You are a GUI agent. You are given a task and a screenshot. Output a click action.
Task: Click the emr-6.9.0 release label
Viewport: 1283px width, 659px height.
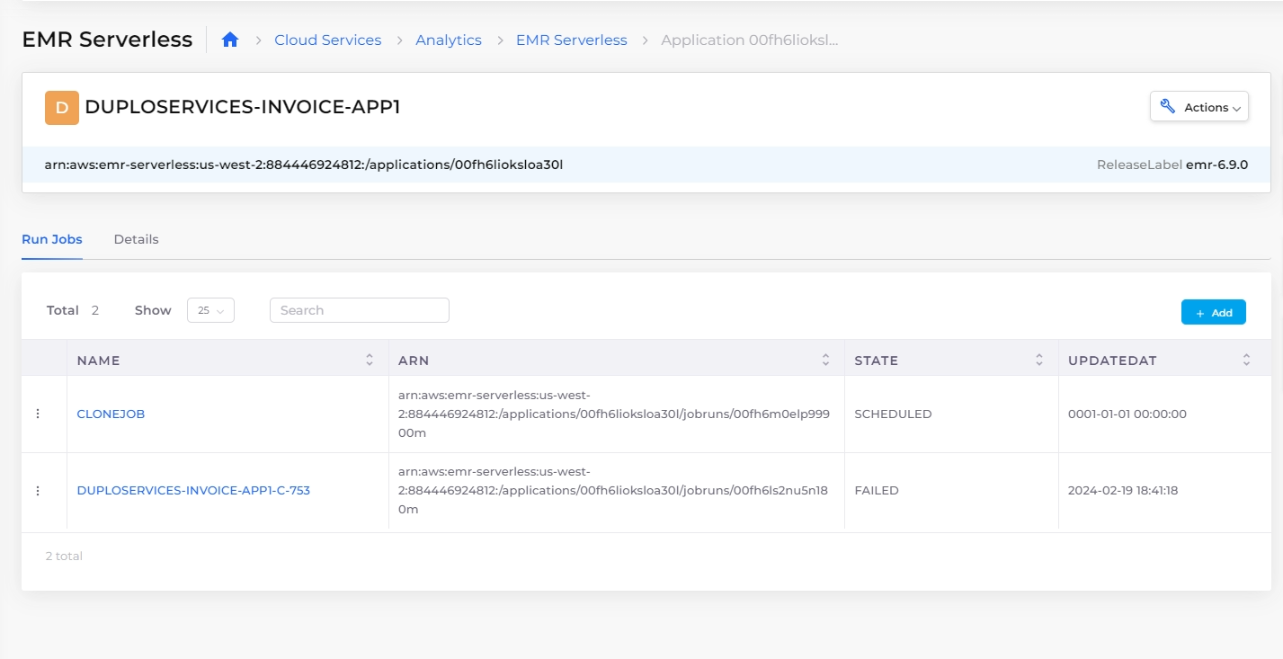click(x=1216, y=165)
